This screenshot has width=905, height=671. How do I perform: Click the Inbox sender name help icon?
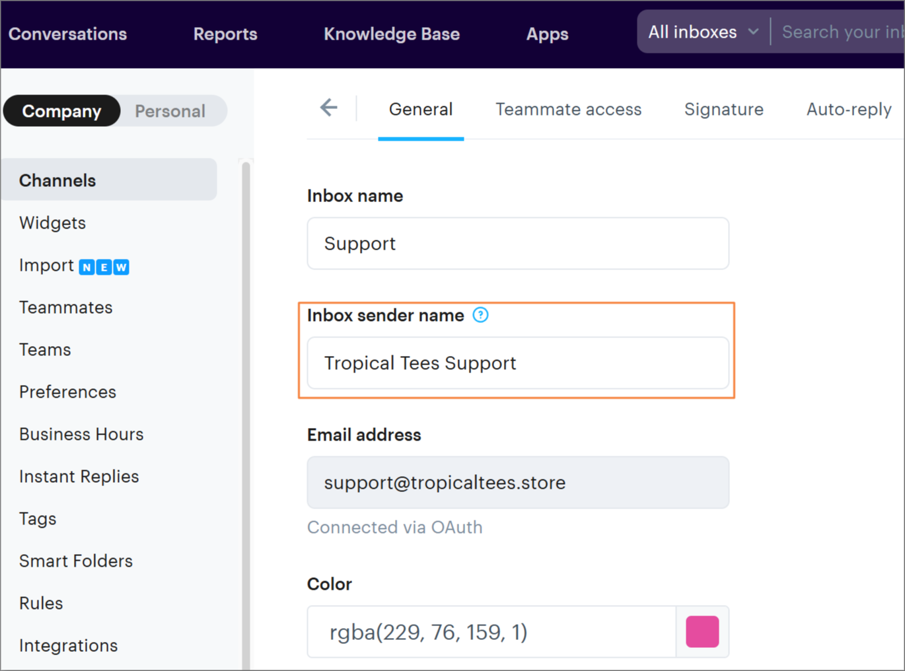tap(480, 315)
